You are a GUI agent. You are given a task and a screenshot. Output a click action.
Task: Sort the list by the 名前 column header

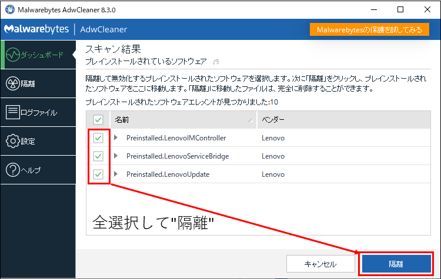[183, 120]
